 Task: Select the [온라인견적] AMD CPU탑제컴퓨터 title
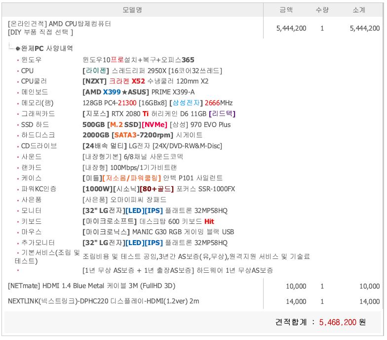pos(59,24)
